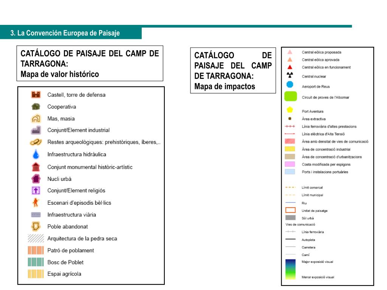
Task: Select the 'Cooperativa' label
Action: [x=62, y=107]
